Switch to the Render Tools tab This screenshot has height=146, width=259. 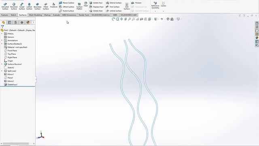[x=84, y=15]
